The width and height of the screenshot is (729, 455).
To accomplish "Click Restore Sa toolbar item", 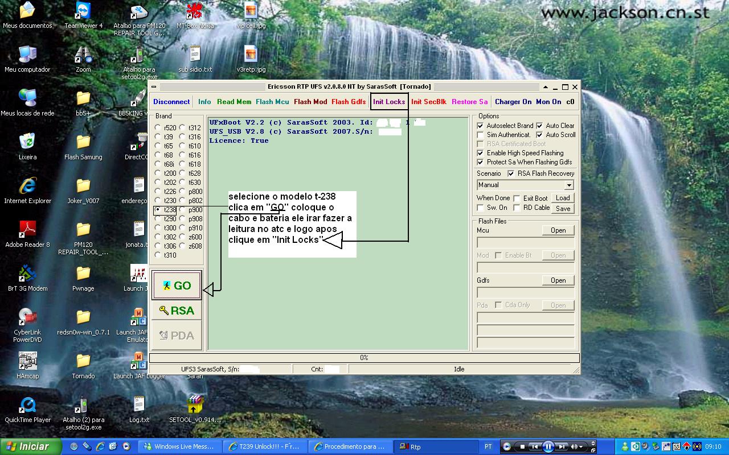I will click(x=470, y=102).
